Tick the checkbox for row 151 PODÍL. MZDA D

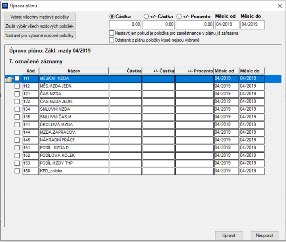coord(17,148)
